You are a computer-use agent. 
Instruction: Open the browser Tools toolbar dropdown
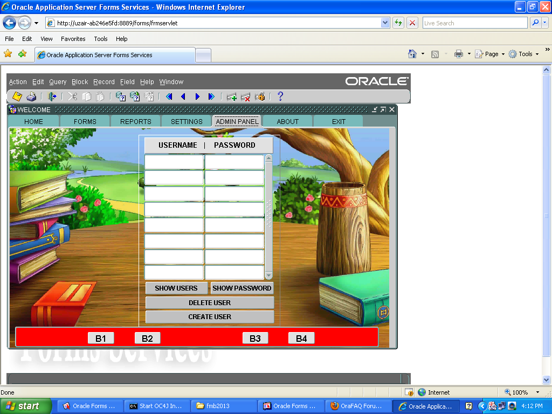524,54
